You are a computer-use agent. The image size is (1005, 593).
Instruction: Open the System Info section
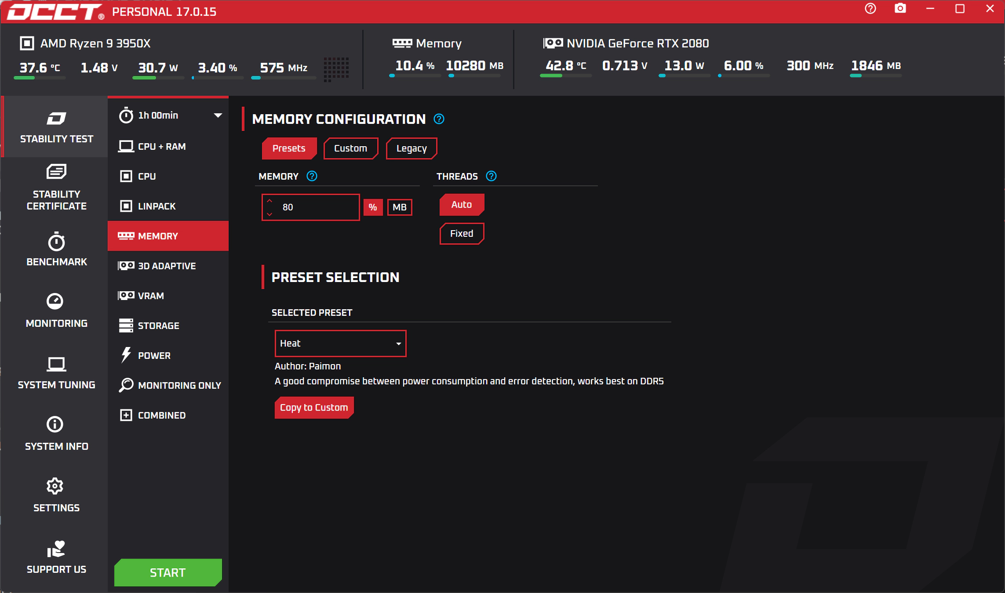[56, 434]
